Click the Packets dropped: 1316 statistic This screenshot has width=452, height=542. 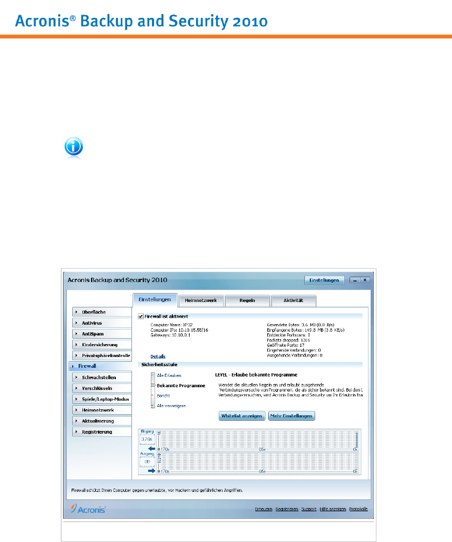coord(288,340)
